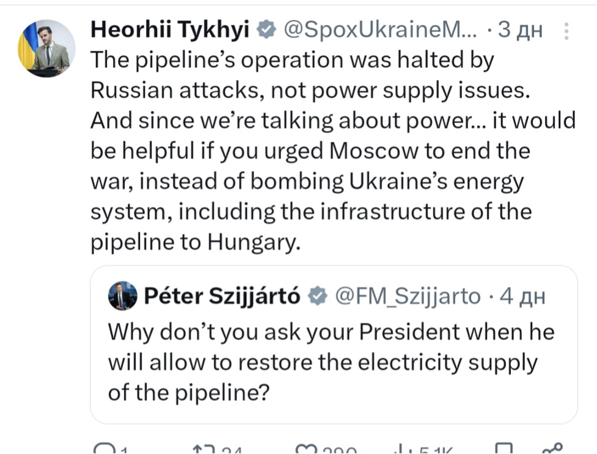597x454 pixels.
Task: Click the Péter Szijjártó name in quote
Action: (x=222, y=296)
